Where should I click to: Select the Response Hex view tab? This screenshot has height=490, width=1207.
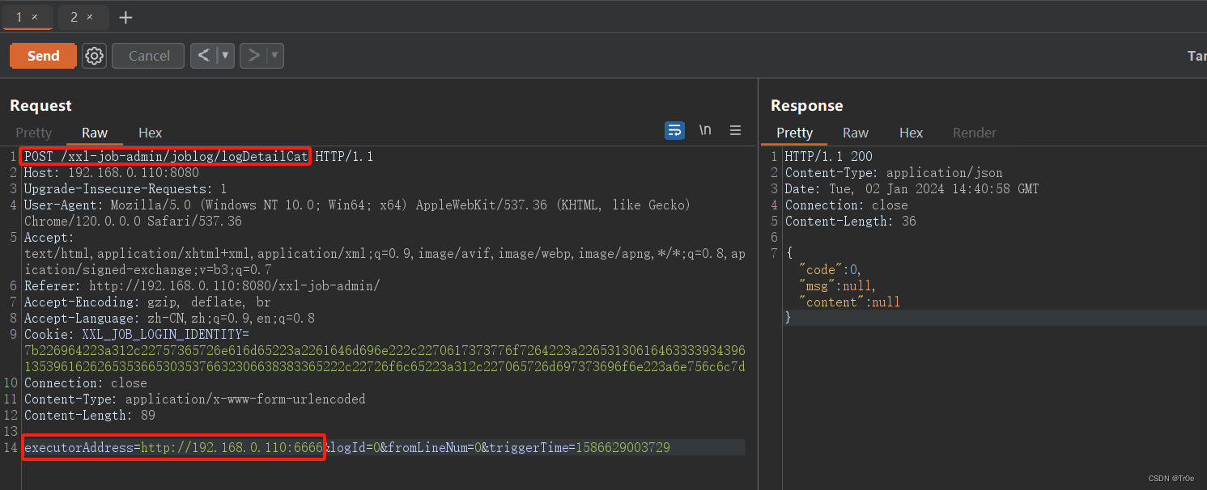tap(911, 133)
